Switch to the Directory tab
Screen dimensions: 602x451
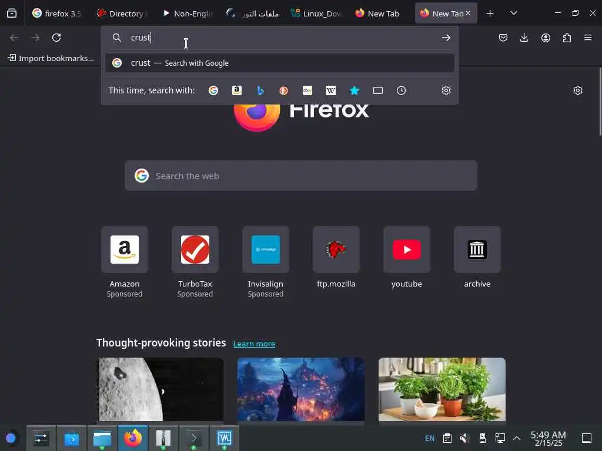122,14
